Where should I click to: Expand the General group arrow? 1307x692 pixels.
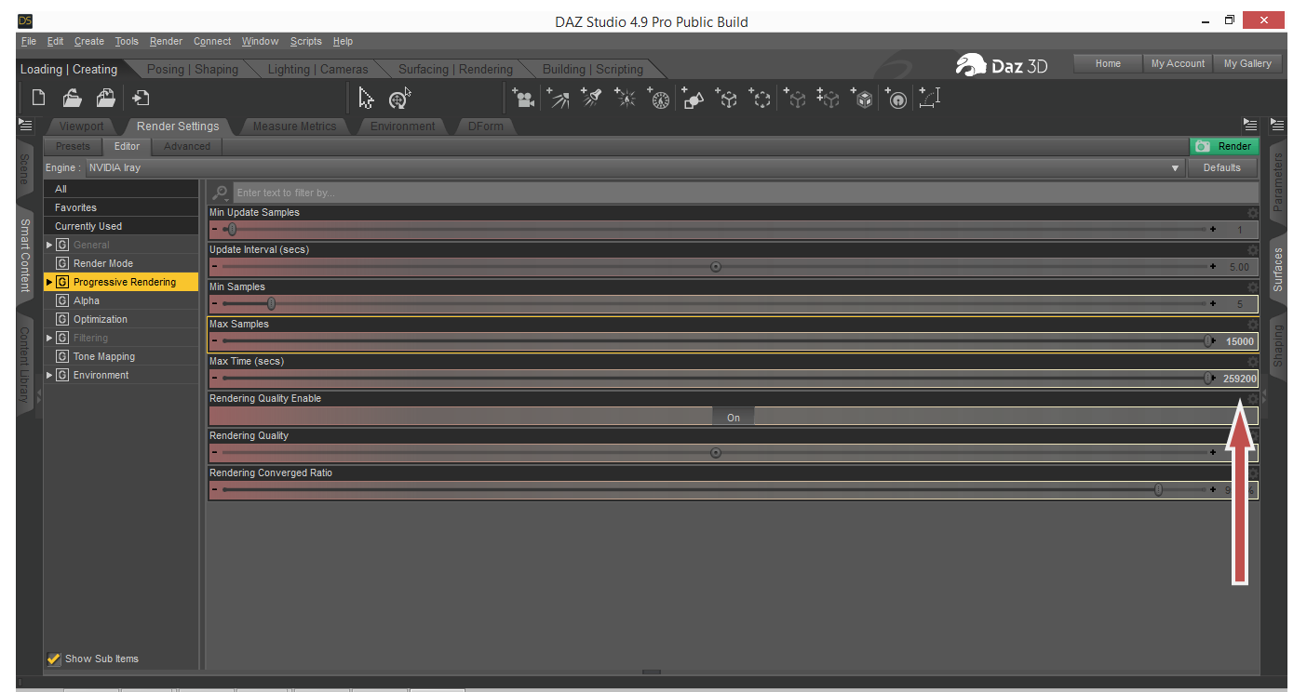(x=49, y=245)
